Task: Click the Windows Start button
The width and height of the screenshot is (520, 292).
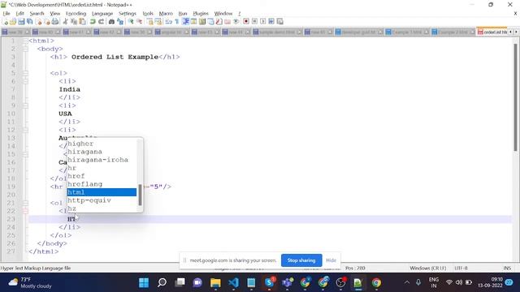Action: click(x=144, y=283)
